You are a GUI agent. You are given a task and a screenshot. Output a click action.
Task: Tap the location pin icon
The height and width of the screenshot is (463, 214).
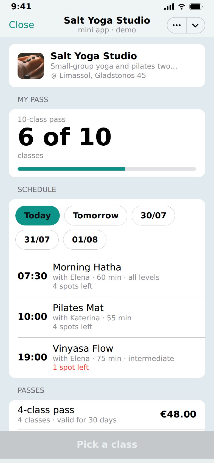point(54,76)
